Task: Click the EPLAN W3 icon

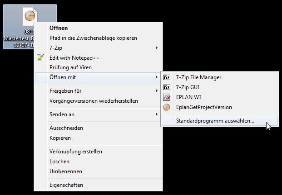Action: tap(167, 97)
